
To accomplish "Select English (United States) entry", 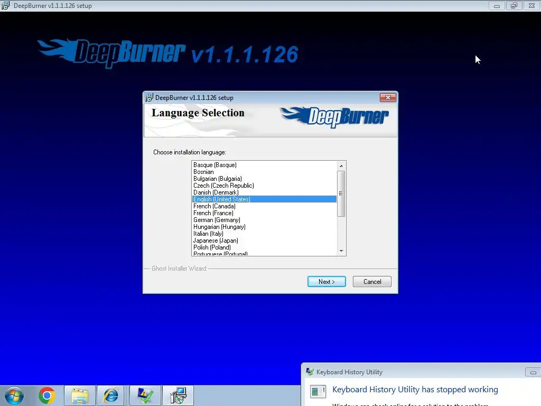I will point(264,199).
